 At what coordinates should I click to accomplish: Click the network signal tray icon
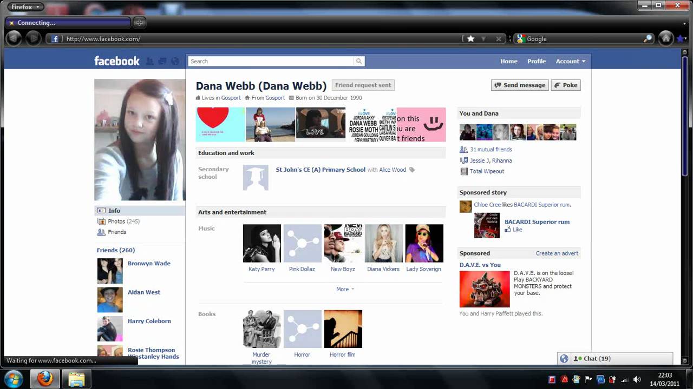point(625,379)
